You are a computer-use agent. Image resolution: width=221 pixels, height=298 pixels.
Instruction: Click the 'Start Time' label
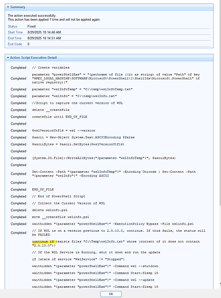click(15, 32)
